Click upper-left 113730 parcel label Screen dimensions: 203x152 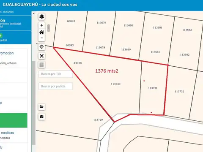tap(77, 63)
